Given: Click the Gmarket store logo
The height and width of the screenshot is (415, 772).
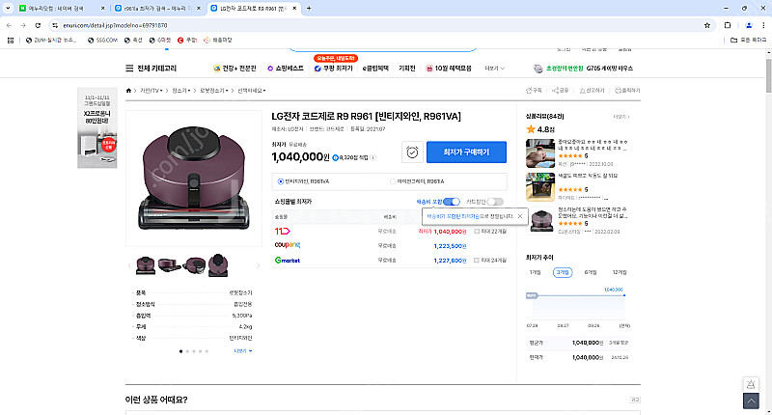Looking at the screenshot, I should coord(288,260).
